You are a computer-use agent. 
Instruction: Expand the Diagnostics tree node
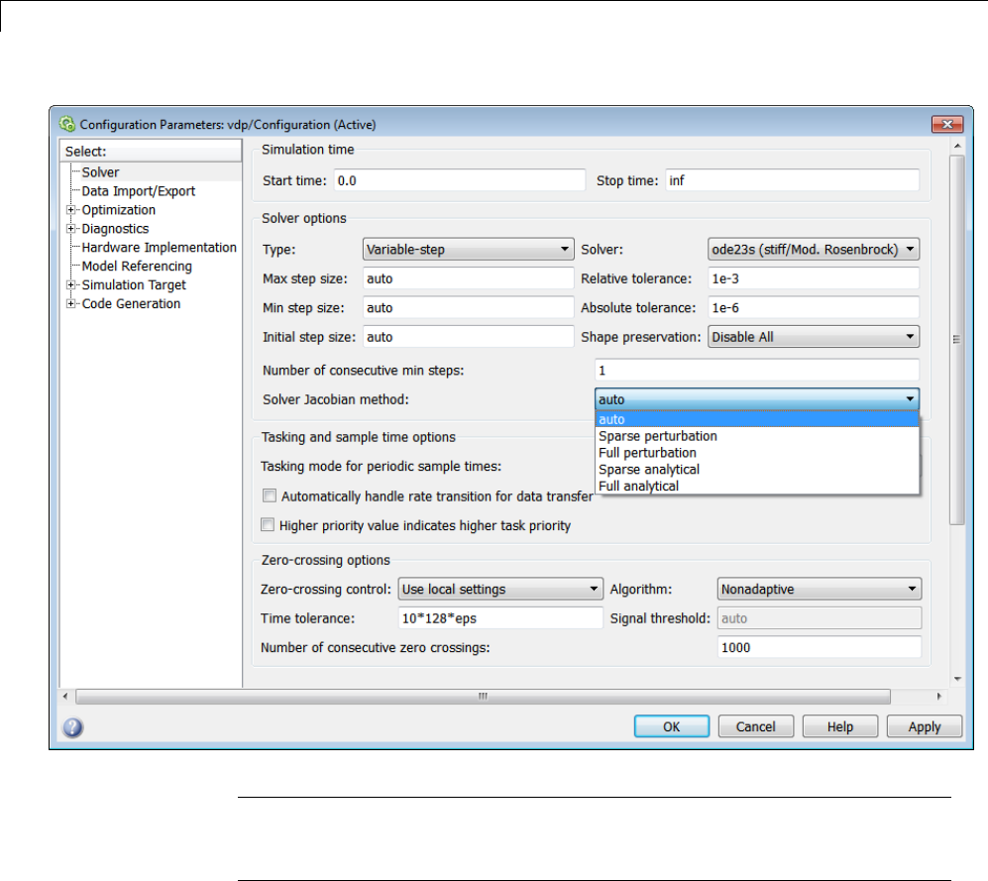[70, 229]
